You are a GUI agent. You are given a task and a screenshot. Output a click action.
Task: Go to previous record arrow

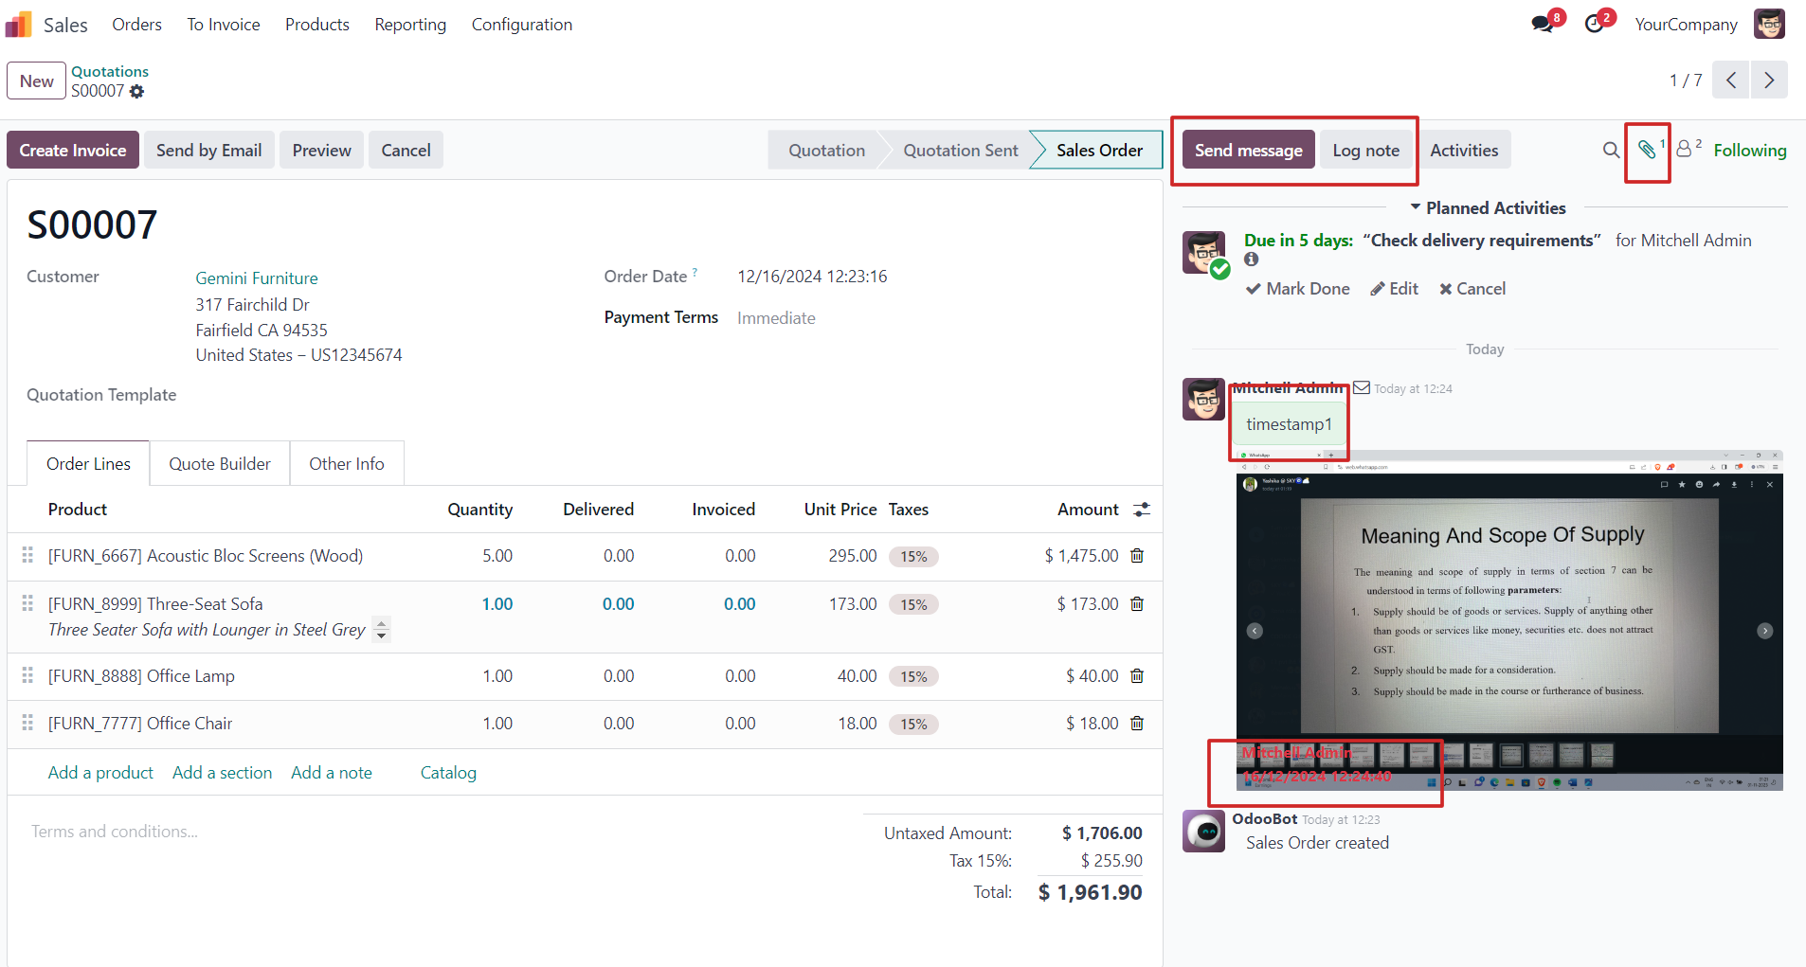[1731, 81]
